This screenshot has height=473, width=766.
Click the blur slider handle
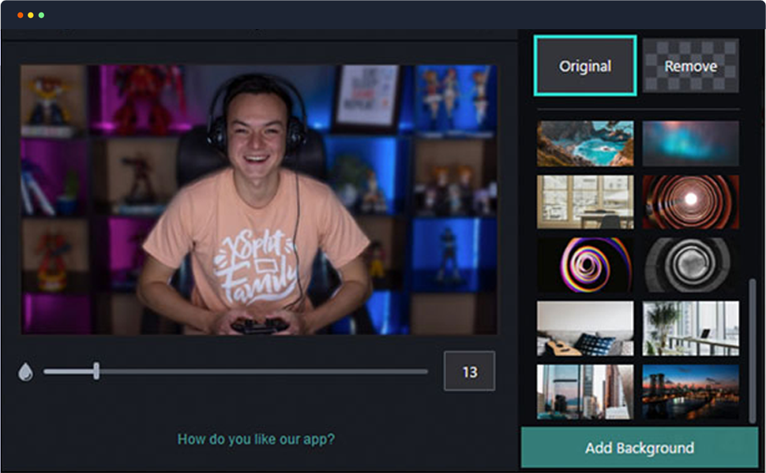tap(96, 371)
